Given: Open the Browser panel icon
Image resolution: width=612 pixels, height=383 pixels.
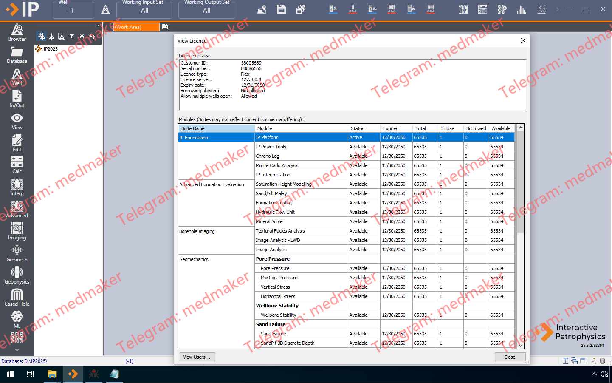Looking at the screenshot, I should click(x=17, y=32).
